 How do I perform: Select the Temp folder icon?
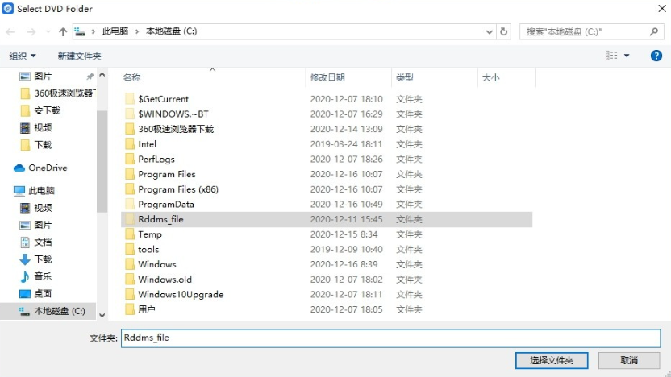pyautogui.click(x=130, y=234)
